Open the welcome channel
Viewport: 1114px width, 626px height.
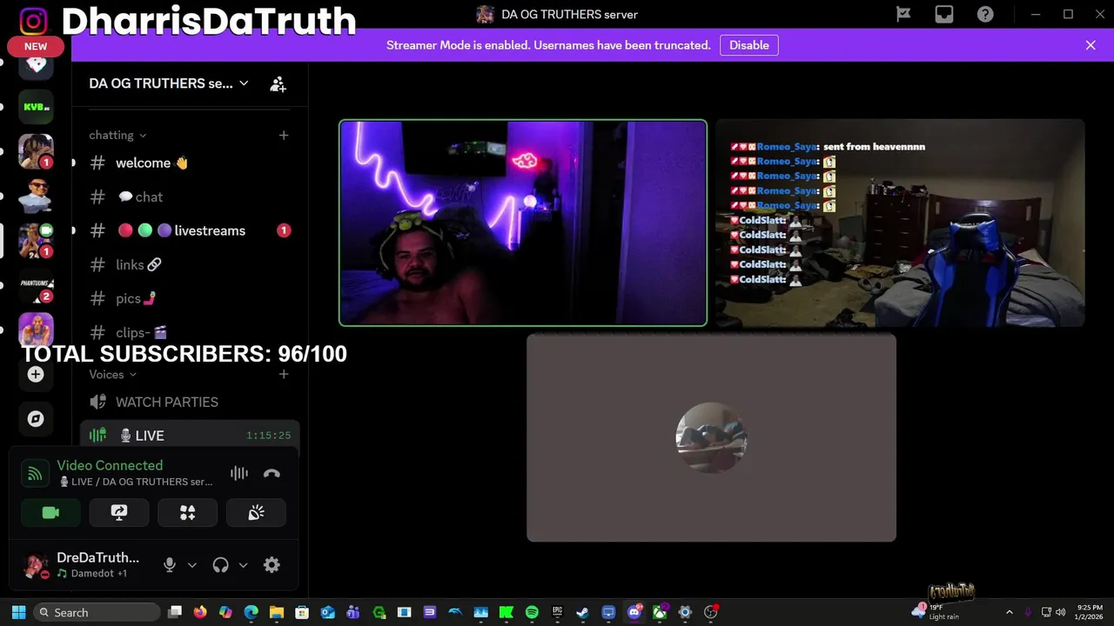tap(190, 163)
